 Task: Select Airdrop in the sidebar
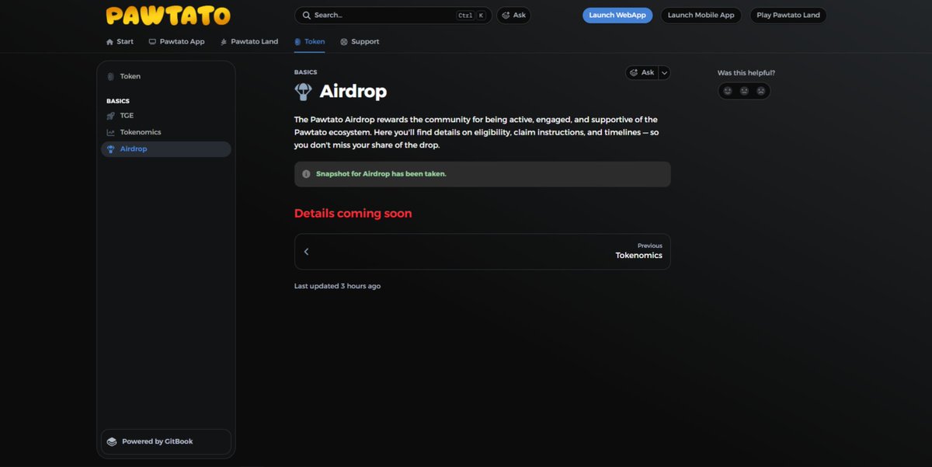166,149
